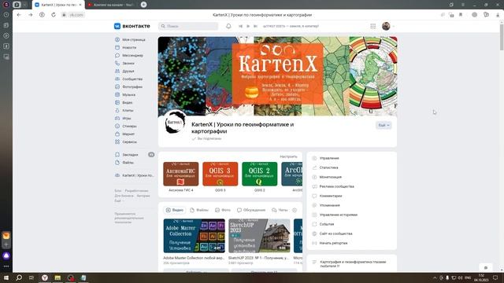Switch to the Обсуждения tab
The height and width of the screenshot is (283, 504).
tap(251, 210)
